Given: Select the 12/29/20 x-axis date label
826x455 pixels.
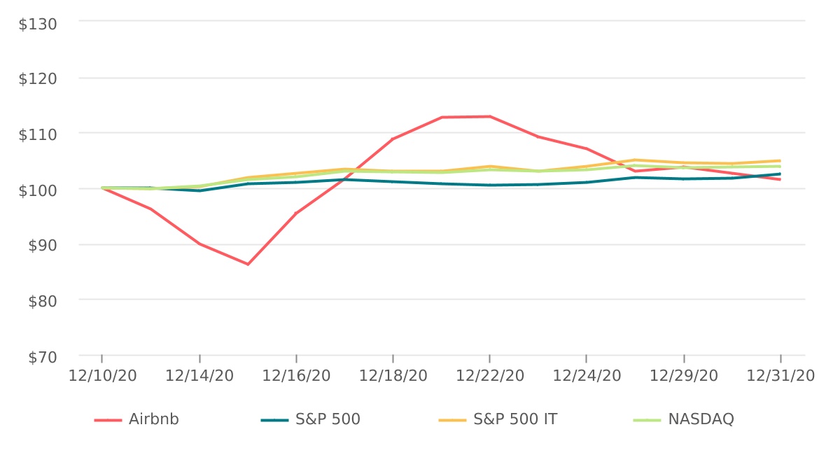Looking at the screenshot, I should point(683,376).
